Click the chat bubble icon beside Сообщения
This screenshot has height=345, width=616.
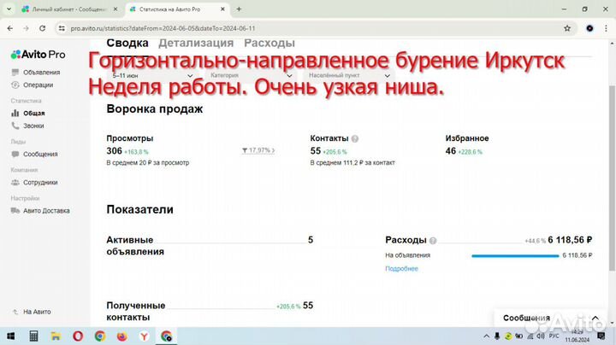[15, 154]
